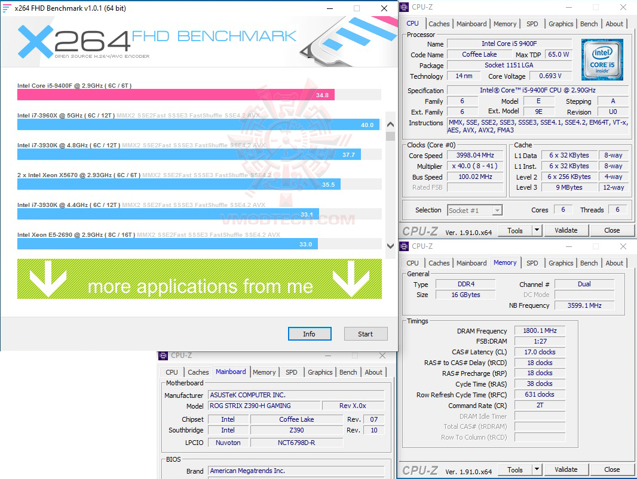Select About tab in the Mainboard CPU-Z window
The height and width of the screenshot is (479, 637).
pyautogui.click(x=373, y=372)
